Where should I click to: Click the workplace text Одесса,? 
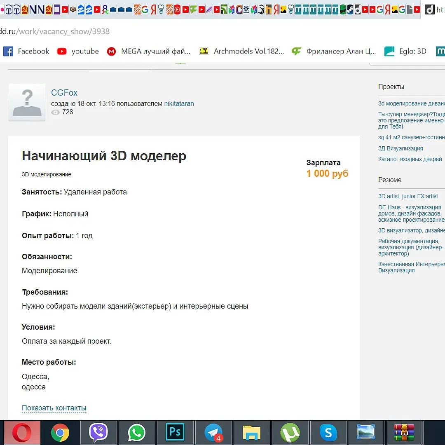coord(35,377)
